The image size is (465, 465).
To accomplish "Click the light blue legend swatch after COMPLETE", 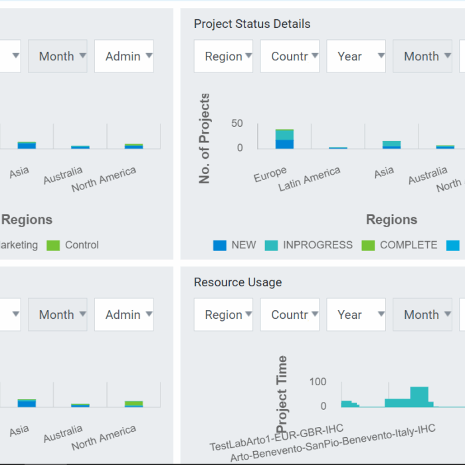I will click(x=453, y=246).
